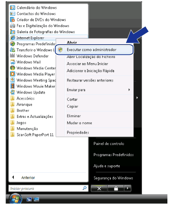The height and width of the screenshot is (204, 172).
Task: Click the Galeria de Fotografias icon
Action: coord(12,32)
